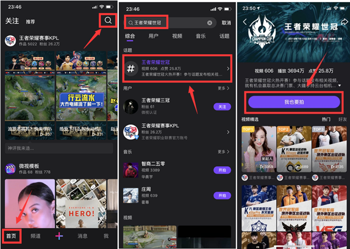Sort featured videos by 好友
The height and width of the screenshot is (249, 350).
[343, 119]
